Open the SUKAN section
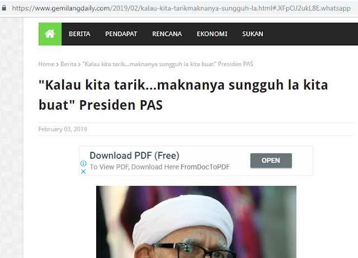 click(252, 34)
